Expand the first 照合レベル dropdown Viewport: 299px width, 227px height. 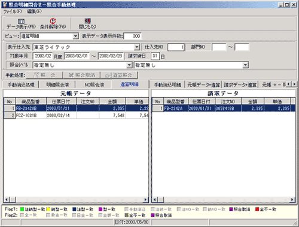(129, 65)
